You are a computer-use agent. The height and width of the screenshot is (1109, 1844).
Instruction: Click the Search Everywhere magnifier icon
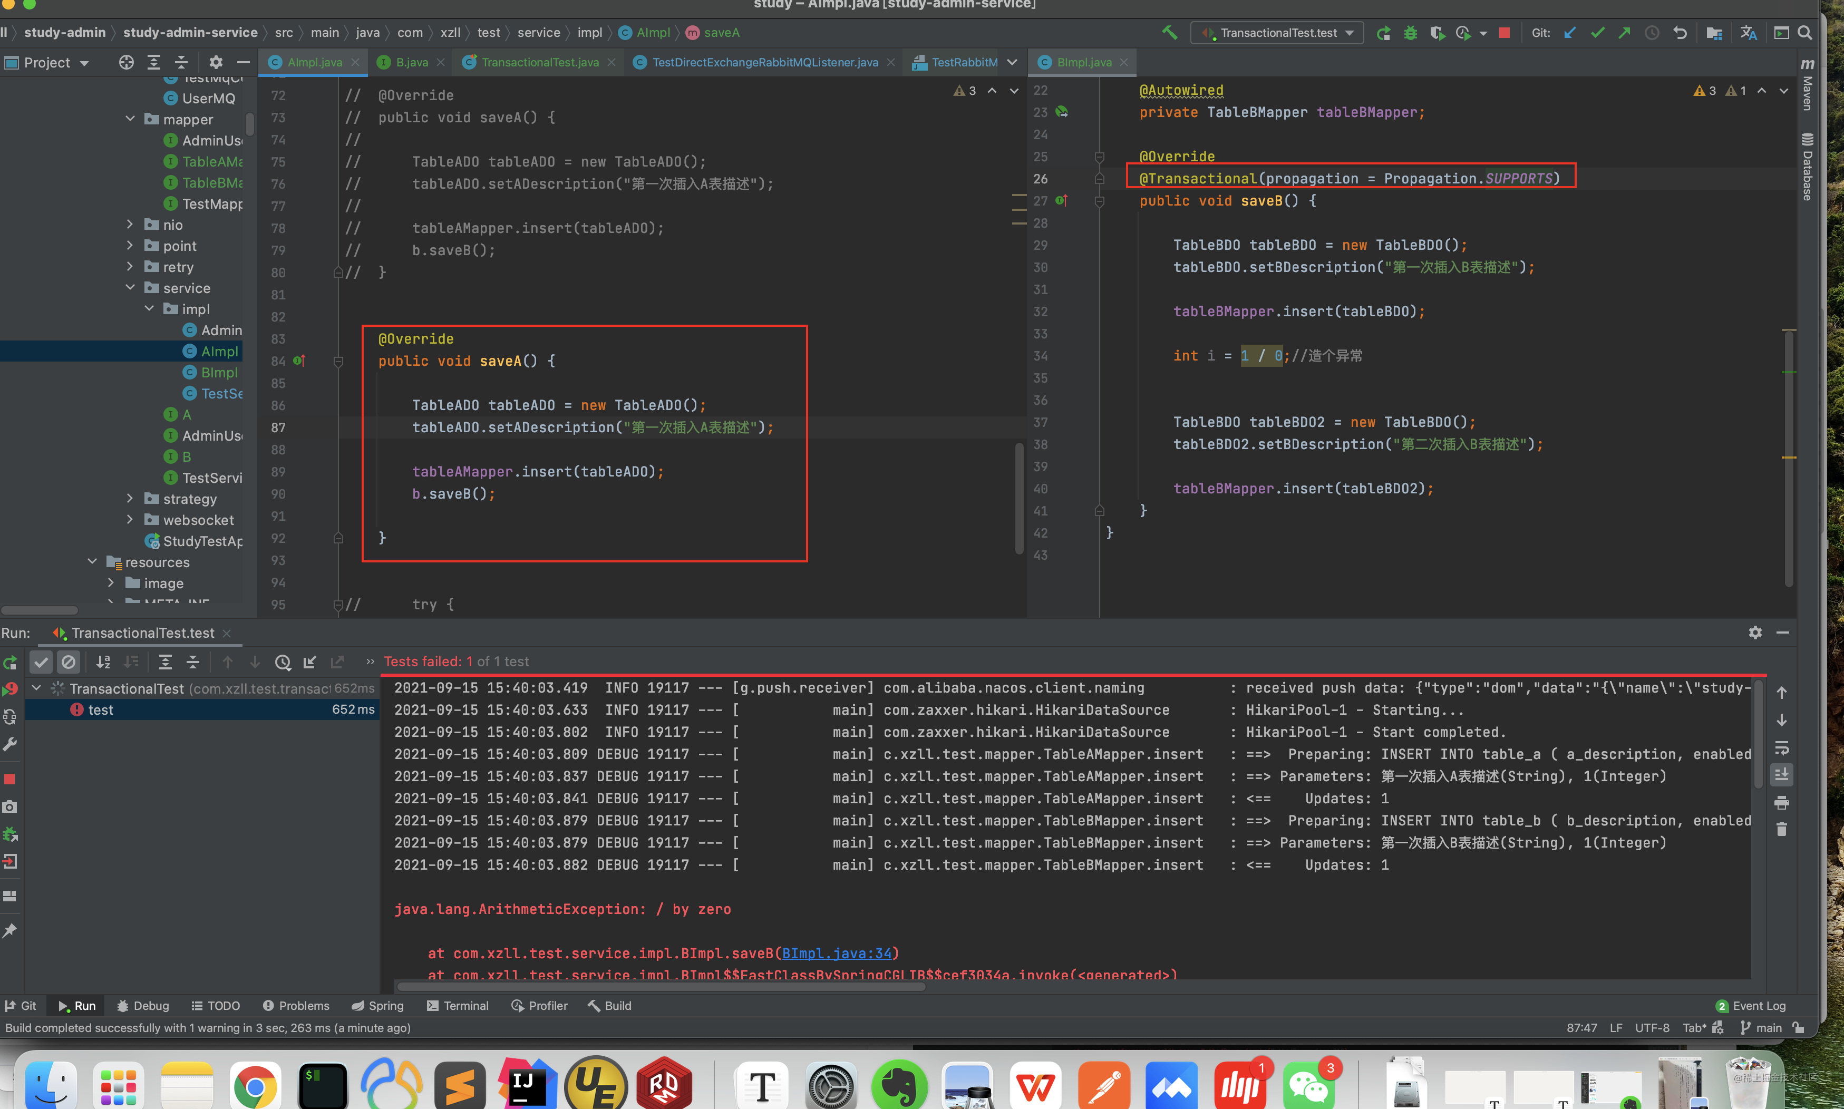[x=1804, y=33]
